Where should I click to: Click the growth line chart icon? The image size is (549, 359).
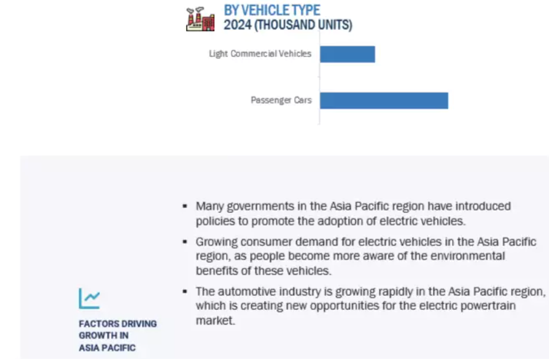89,298
